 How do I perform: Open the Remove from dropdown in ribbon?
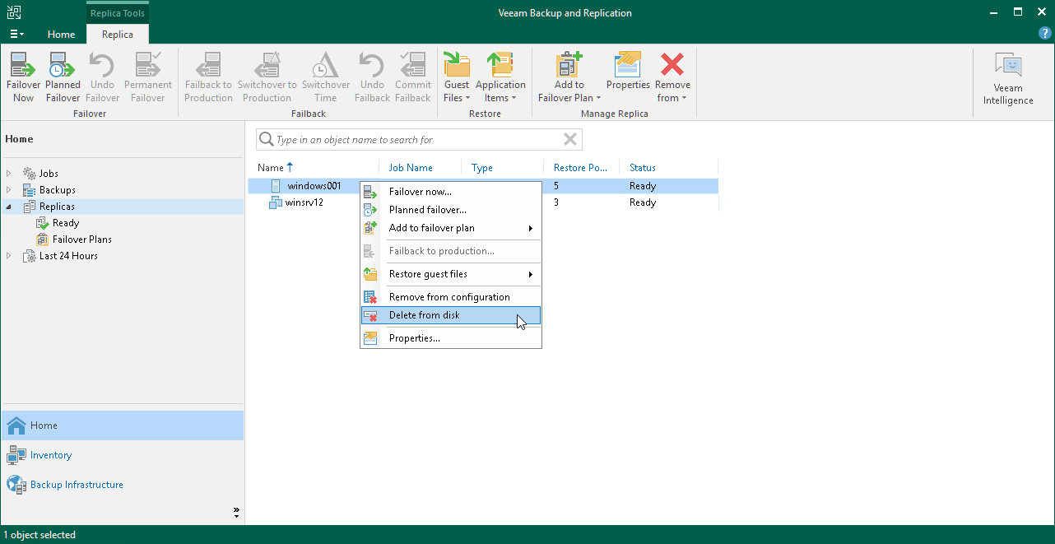[x=672, y=77]
